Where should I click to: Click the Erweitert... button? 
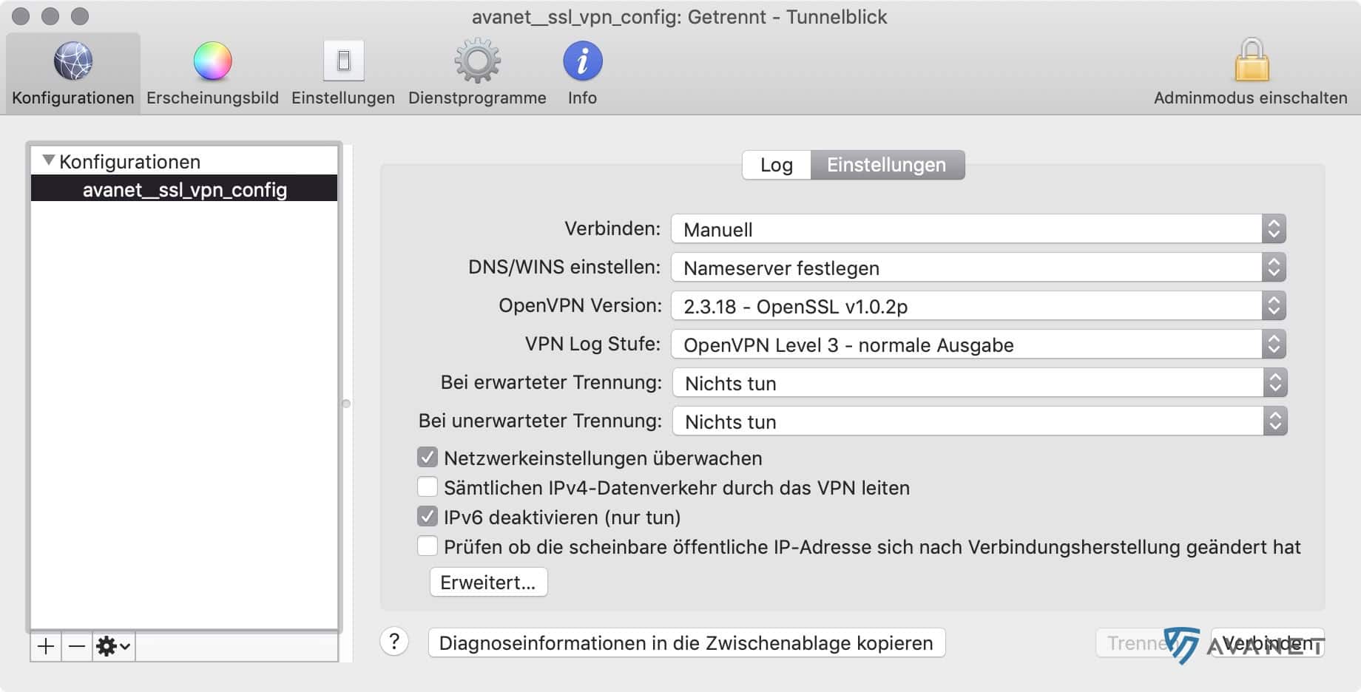point(488,583)
